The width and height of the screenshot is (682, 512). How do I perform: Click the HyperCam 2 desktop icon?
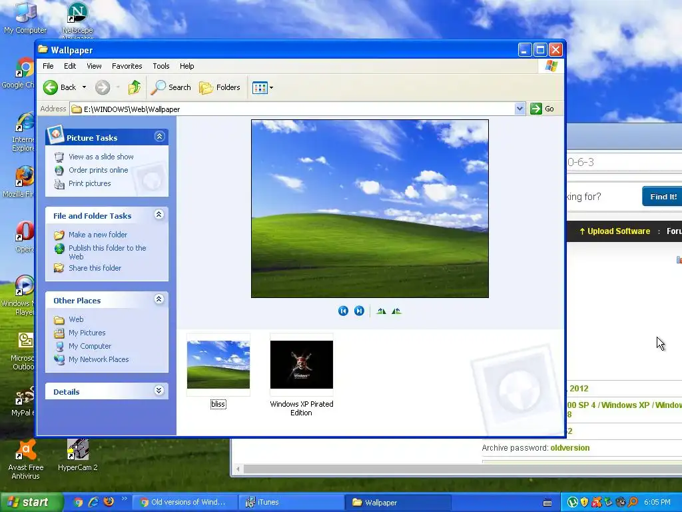point(78,455)
